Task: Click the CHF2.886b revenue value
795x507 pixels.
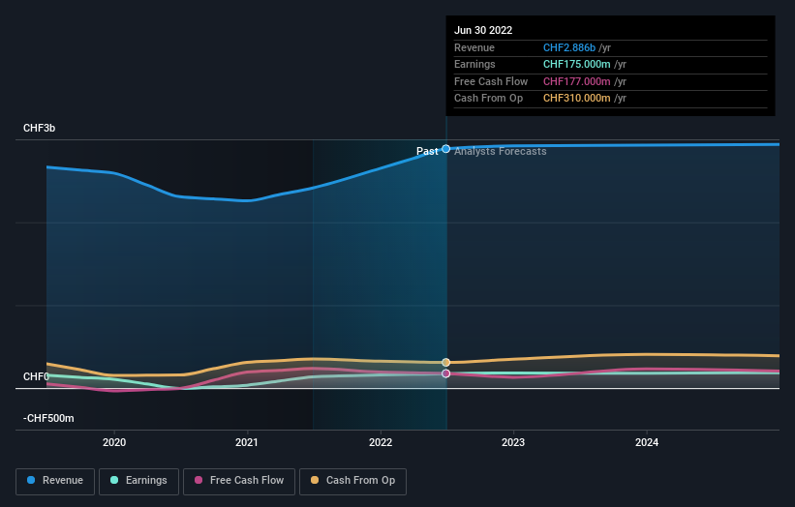Action: [x=568, y=47]
